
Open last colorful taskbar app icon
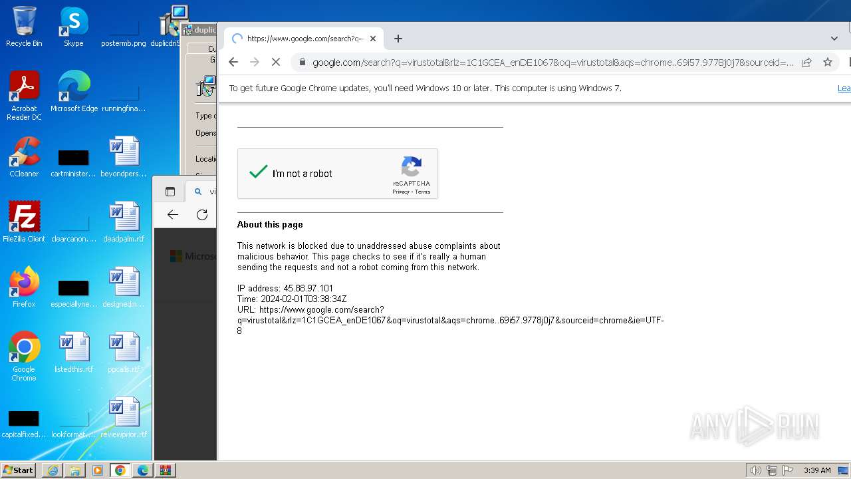166,470
